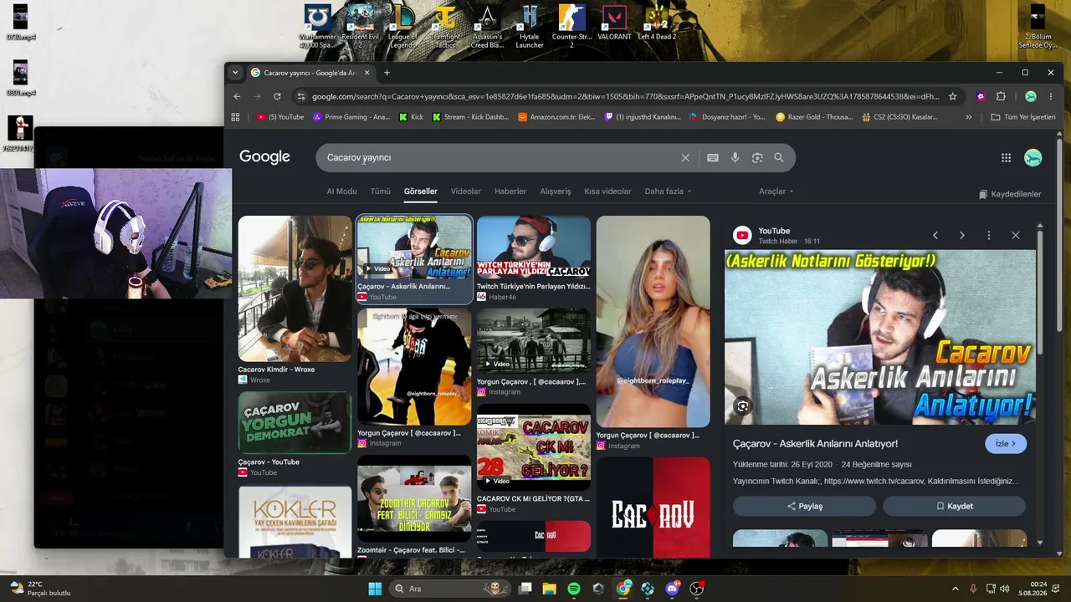Switch to the Haberler tab
Viewport: 1071px width, 602px height.
(x=510, y=191)
